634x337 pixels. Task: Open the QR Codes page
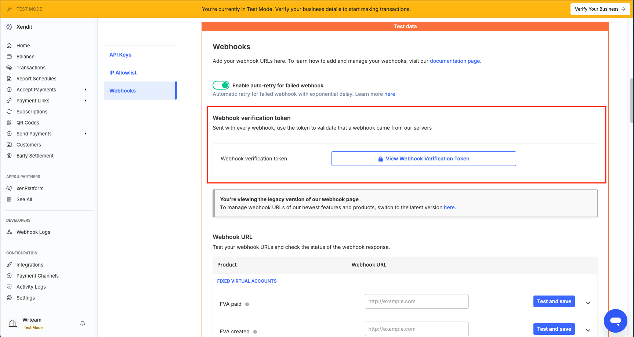click(27, 122)
